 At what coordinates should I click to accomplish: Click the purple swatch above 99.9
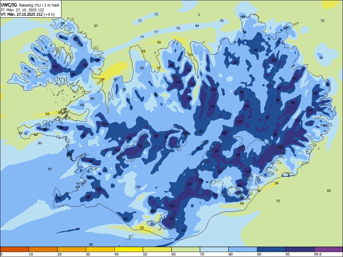(x=328, y=249)
